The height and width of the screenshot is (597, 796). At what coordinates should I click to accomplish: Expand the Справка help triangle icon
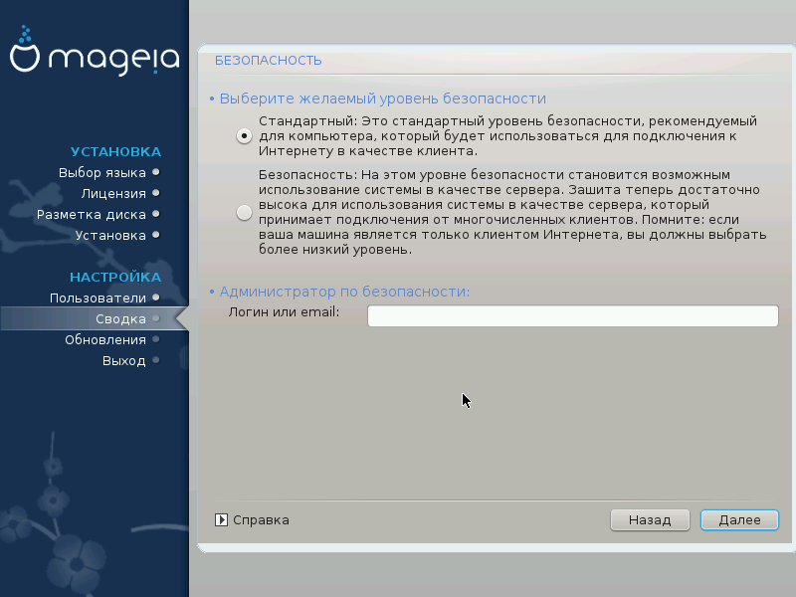point(221,519)
